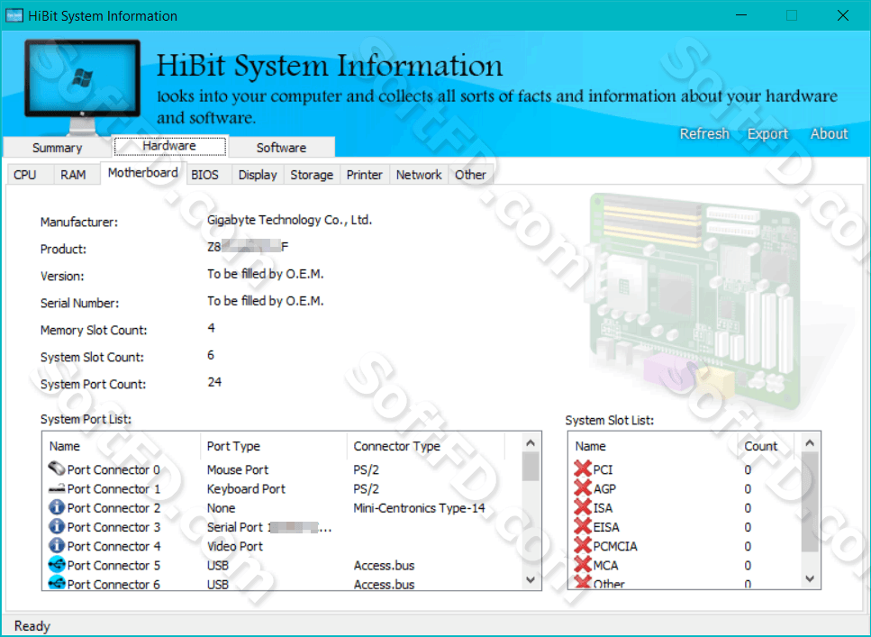Click the motherboard illustration image
The width and height of the screenshot is (871, 637).
point(694,300)
